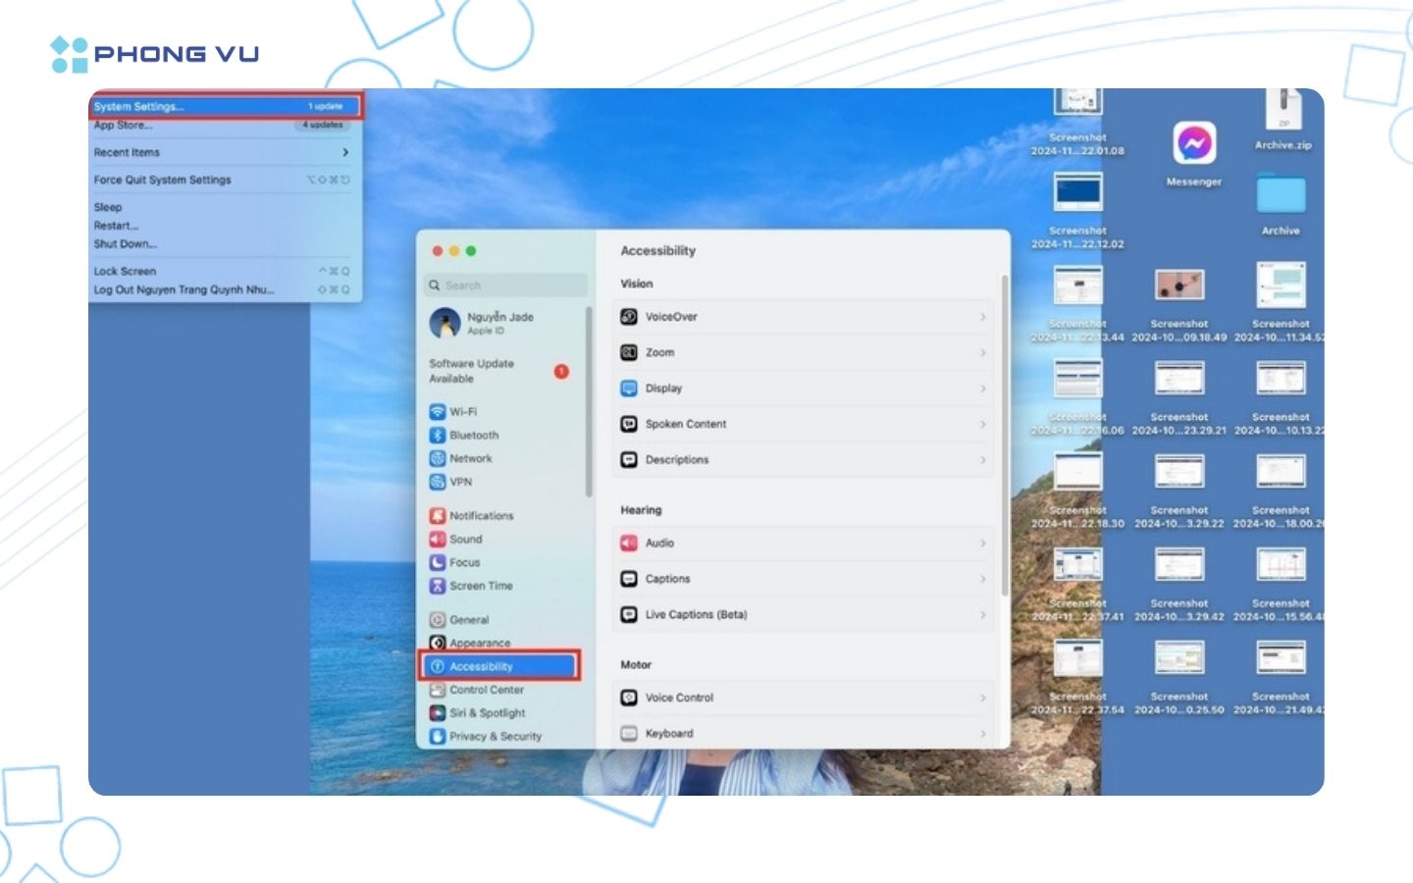Expand the Recent Items submenu arrow
This screenshot has height=883, width=1413.
pyautogui.click(x=345, y=153)
